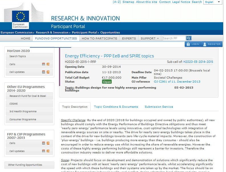Viewport: 226px width, 172px height.
Task: Open EXPERTS menu item
Action: tap(129, 39)
